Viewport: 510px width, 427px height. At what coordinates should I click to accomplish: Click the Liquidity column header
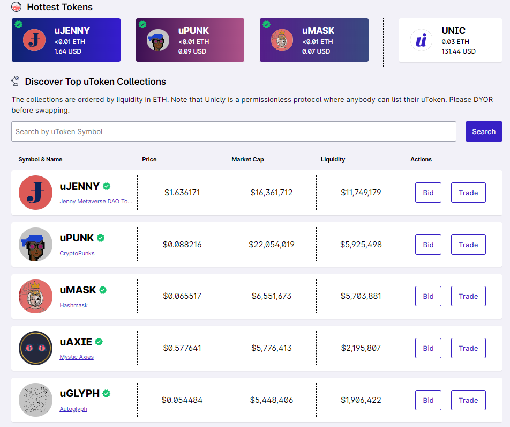pyautogui.click(x=333, y=159)
